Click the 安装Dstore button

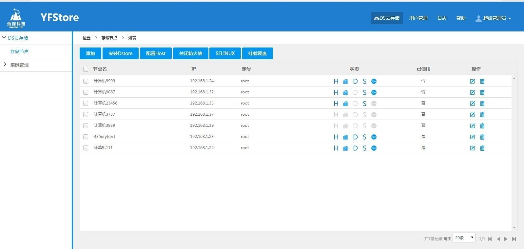click(121, 53)
